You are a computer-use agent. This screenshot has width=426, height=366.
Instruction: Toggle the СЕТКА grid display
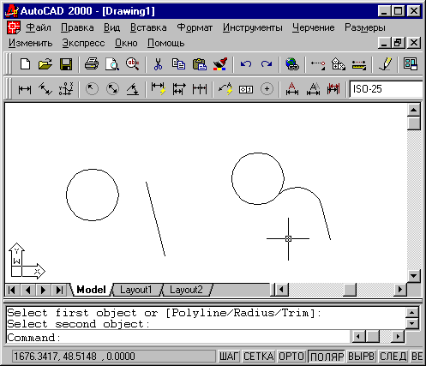pyautogui.click(x=259, y=357)
